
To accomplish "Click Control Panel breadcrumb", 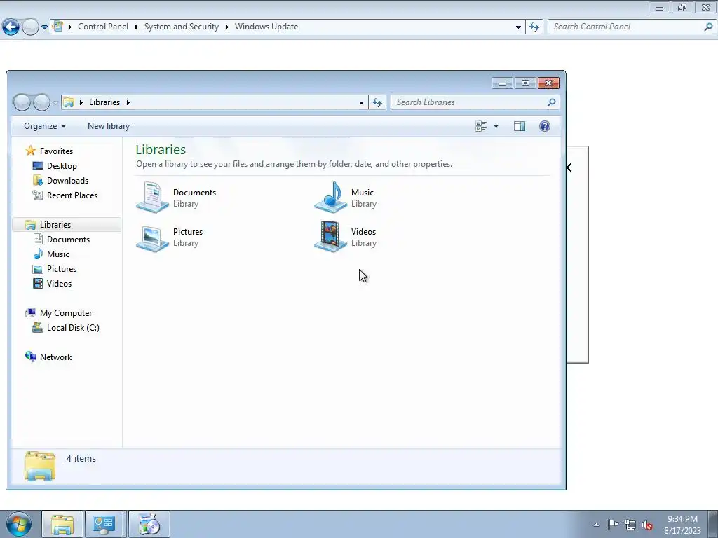I will [x=103, y=27].
